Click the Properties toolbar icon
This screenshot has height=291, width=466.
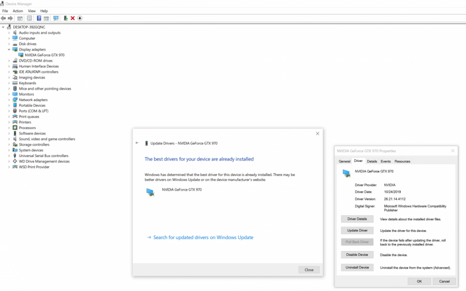pos(29,18)
